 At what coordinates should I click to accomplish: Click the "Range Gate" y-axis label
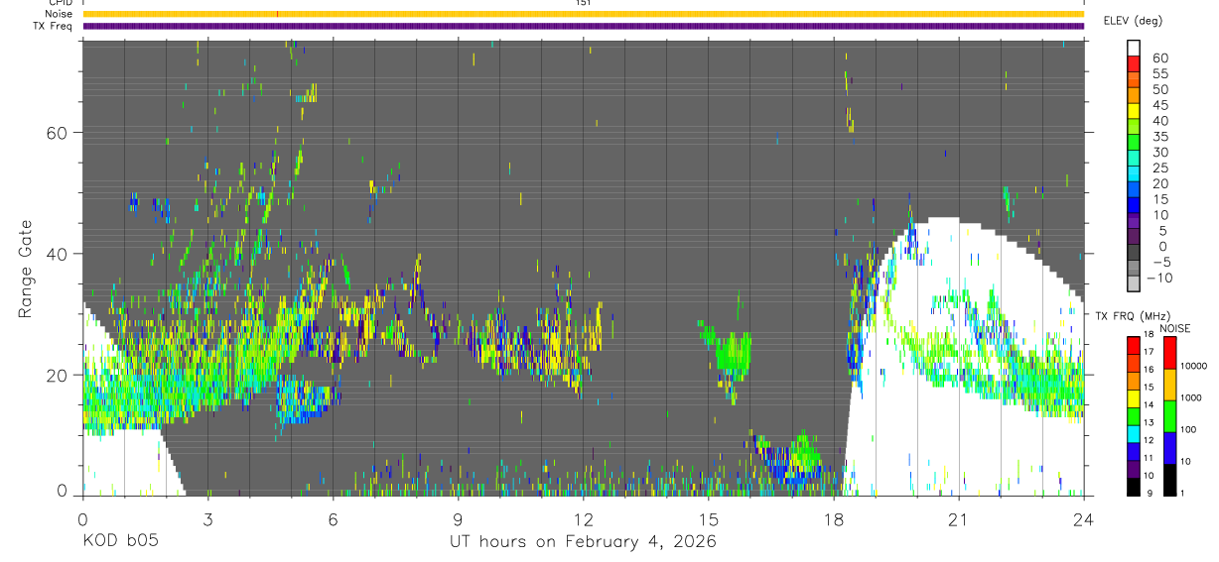click(x=26, y=270)
